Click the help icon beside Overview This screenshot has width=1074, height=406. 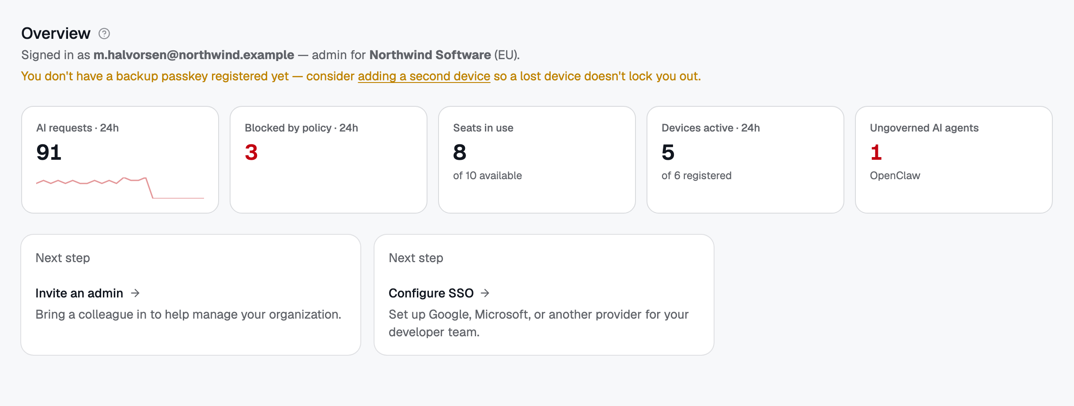(x=104, y=34)
